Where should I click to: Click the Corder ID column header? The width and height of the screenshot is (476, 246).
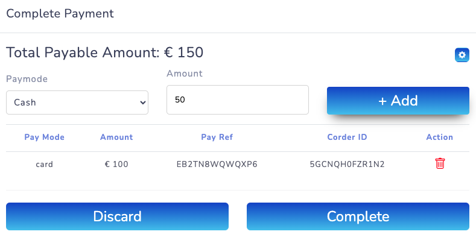[347, 137]
